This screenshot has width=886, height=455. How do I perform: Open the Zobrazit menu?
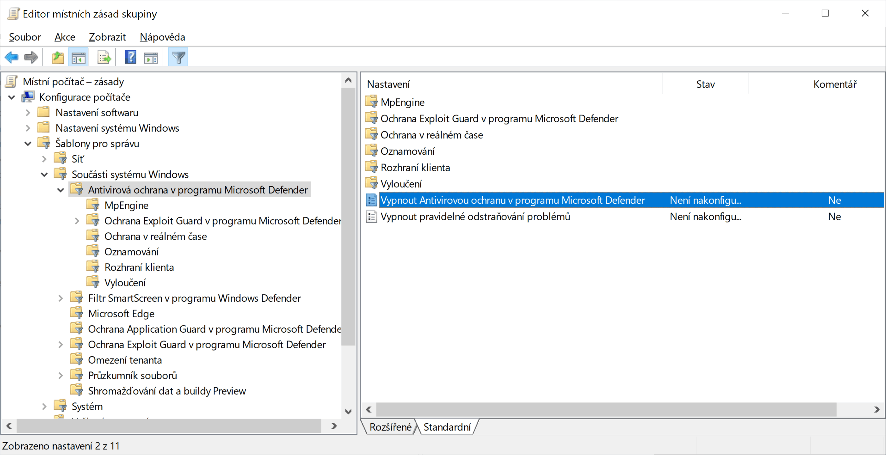107,37
